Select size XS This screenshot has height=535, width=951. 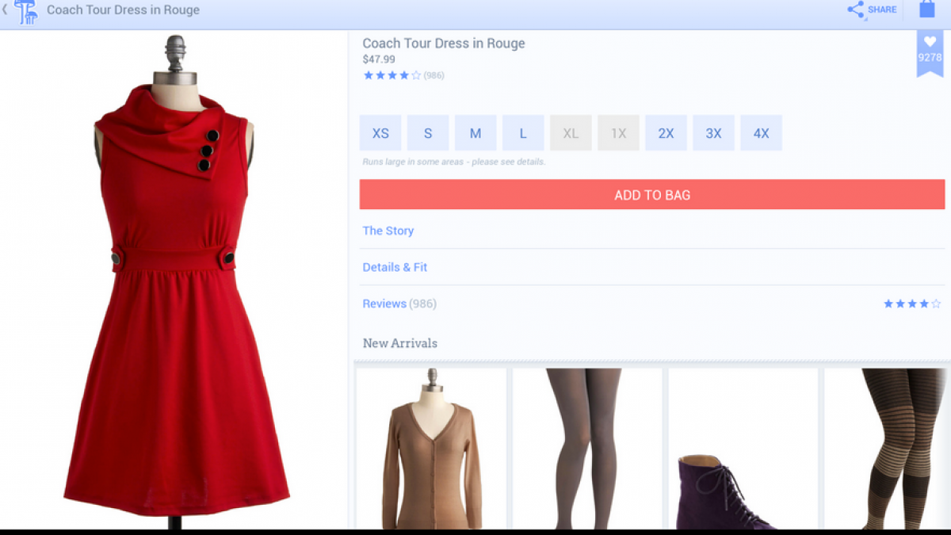(x=380, y=133)
